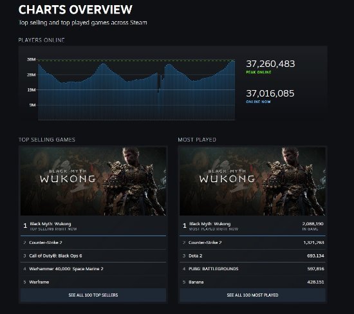Open Call of Duty: Black Ops 6 row

point(93,255)
